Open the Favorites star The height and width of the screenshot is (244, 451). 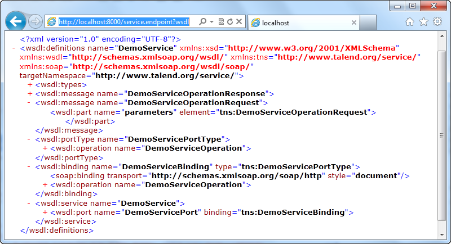pos(423,22)
